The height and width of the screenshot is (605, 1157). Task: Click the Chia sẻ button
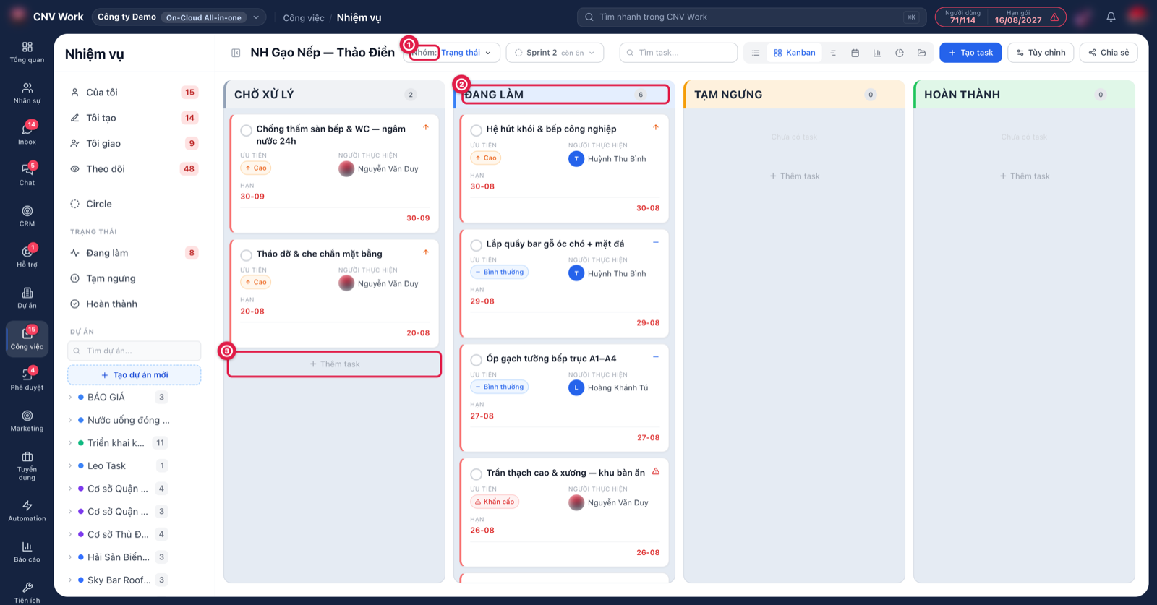coord(1109,53)
